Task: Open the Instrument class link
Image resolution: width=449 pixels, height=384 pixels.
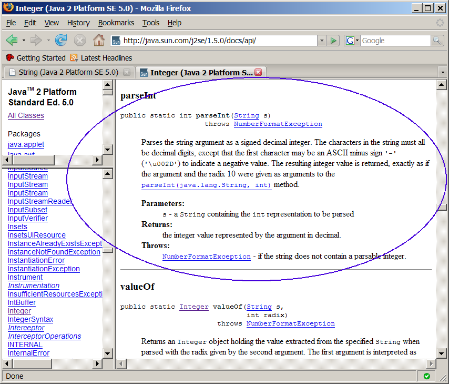Action: (25, 277)
